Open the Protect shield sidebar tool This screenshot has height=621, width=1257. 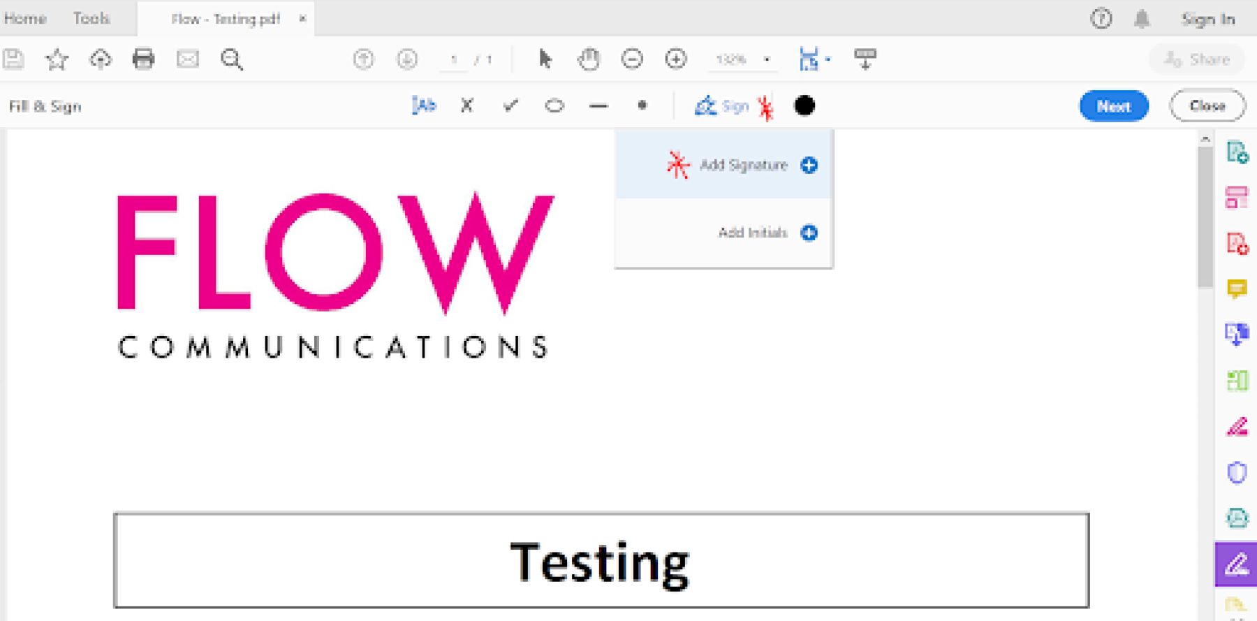1237,472
